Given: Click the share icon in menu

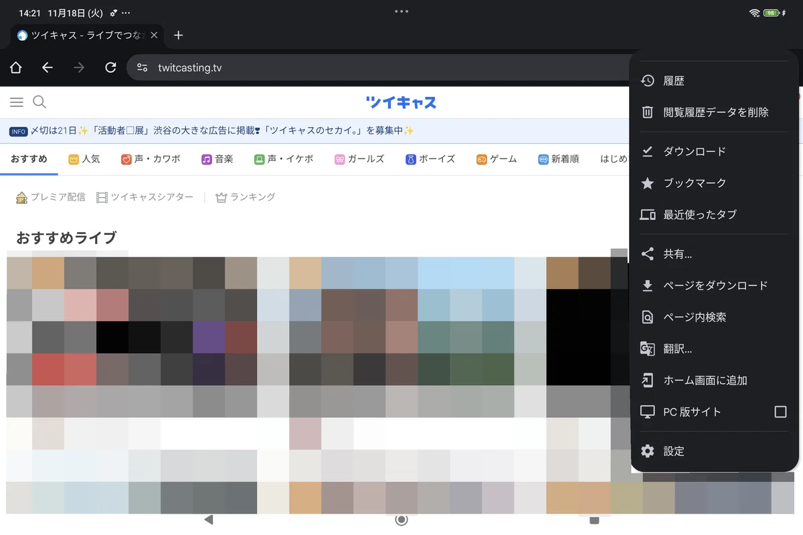Looking at the screenshot, I should click(647, 254).
